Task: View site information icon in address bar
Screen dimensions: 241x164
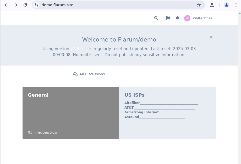Action: coord(36,5)
